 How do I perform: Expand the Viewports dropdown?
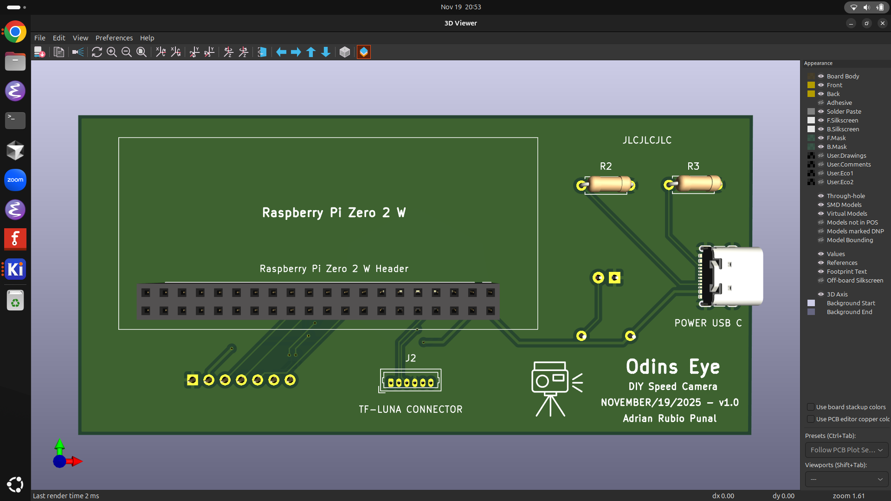click(846, 479)
